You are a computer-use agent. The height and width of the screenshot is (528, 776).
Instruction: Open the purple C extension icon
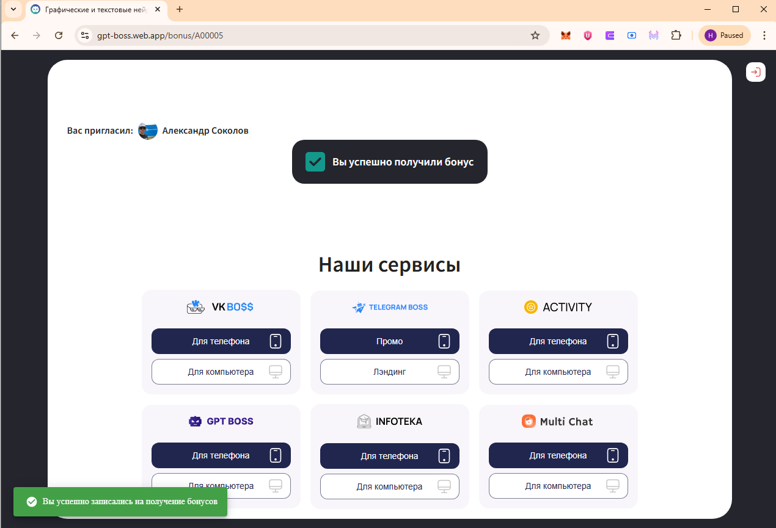pyautogui.click(x=610, y=35)
